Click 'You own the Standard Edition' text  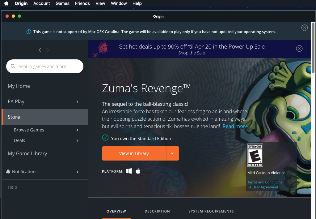(x=141, y=139)
